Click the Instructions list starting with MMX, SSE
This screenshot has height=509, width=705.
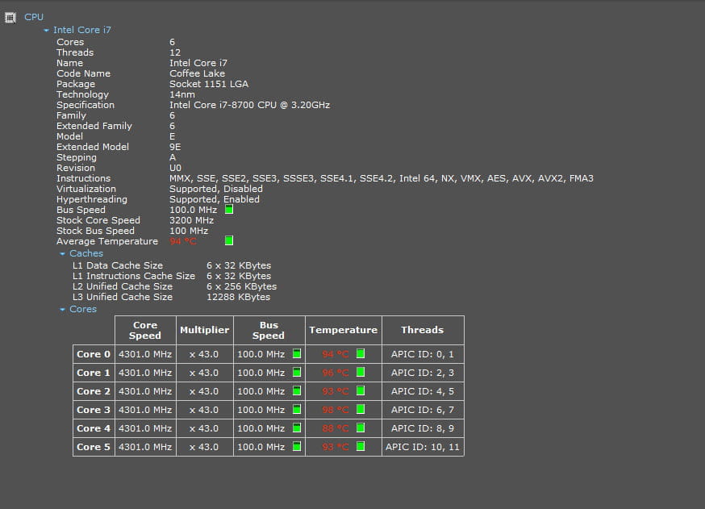[382, 178]
